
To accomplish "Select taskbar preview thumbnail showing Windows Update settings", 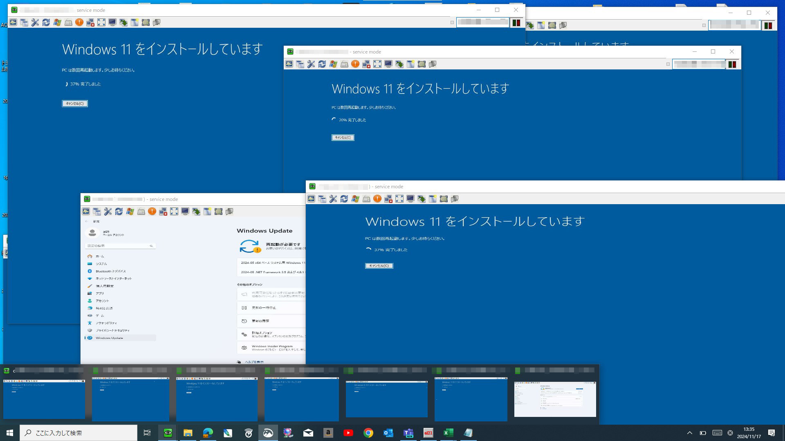I will click(555, 399).
